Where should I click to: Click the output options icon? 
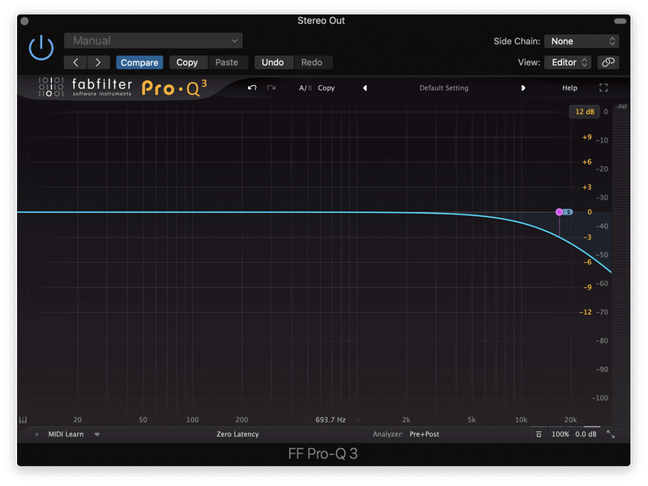click(539, 434)
